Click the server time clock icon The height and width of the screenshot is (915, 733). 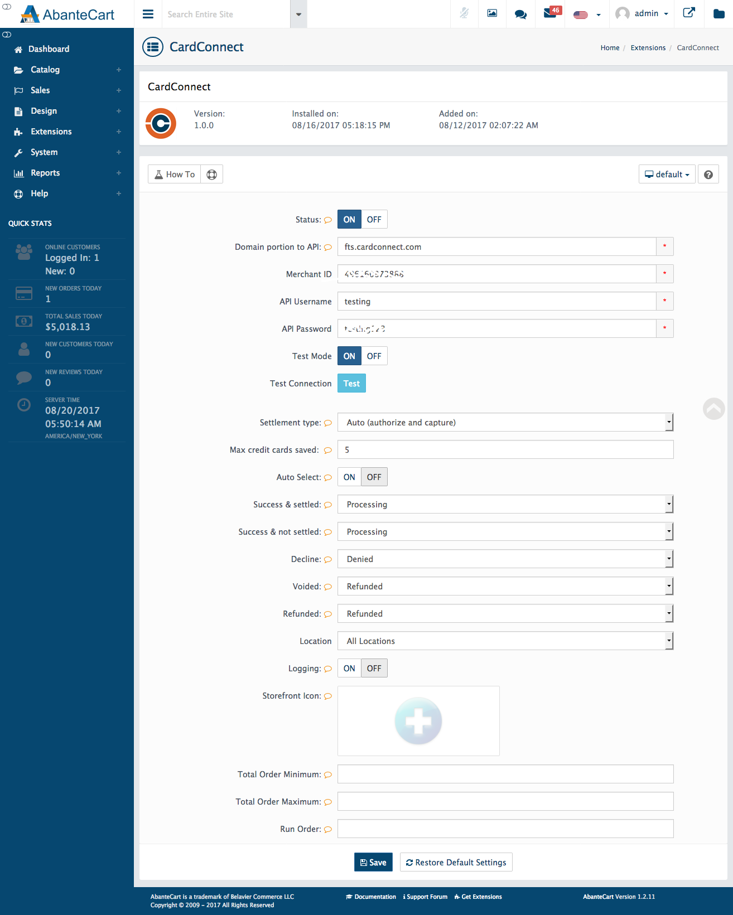(24, 405)
